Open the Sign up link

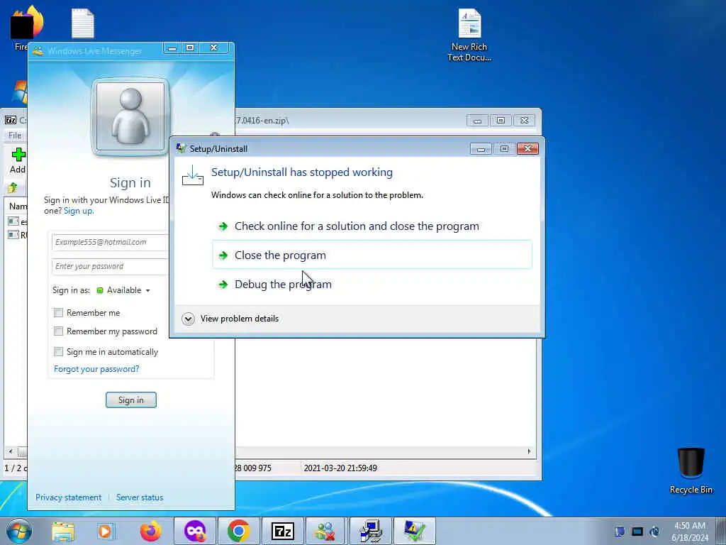pos(78,211)
